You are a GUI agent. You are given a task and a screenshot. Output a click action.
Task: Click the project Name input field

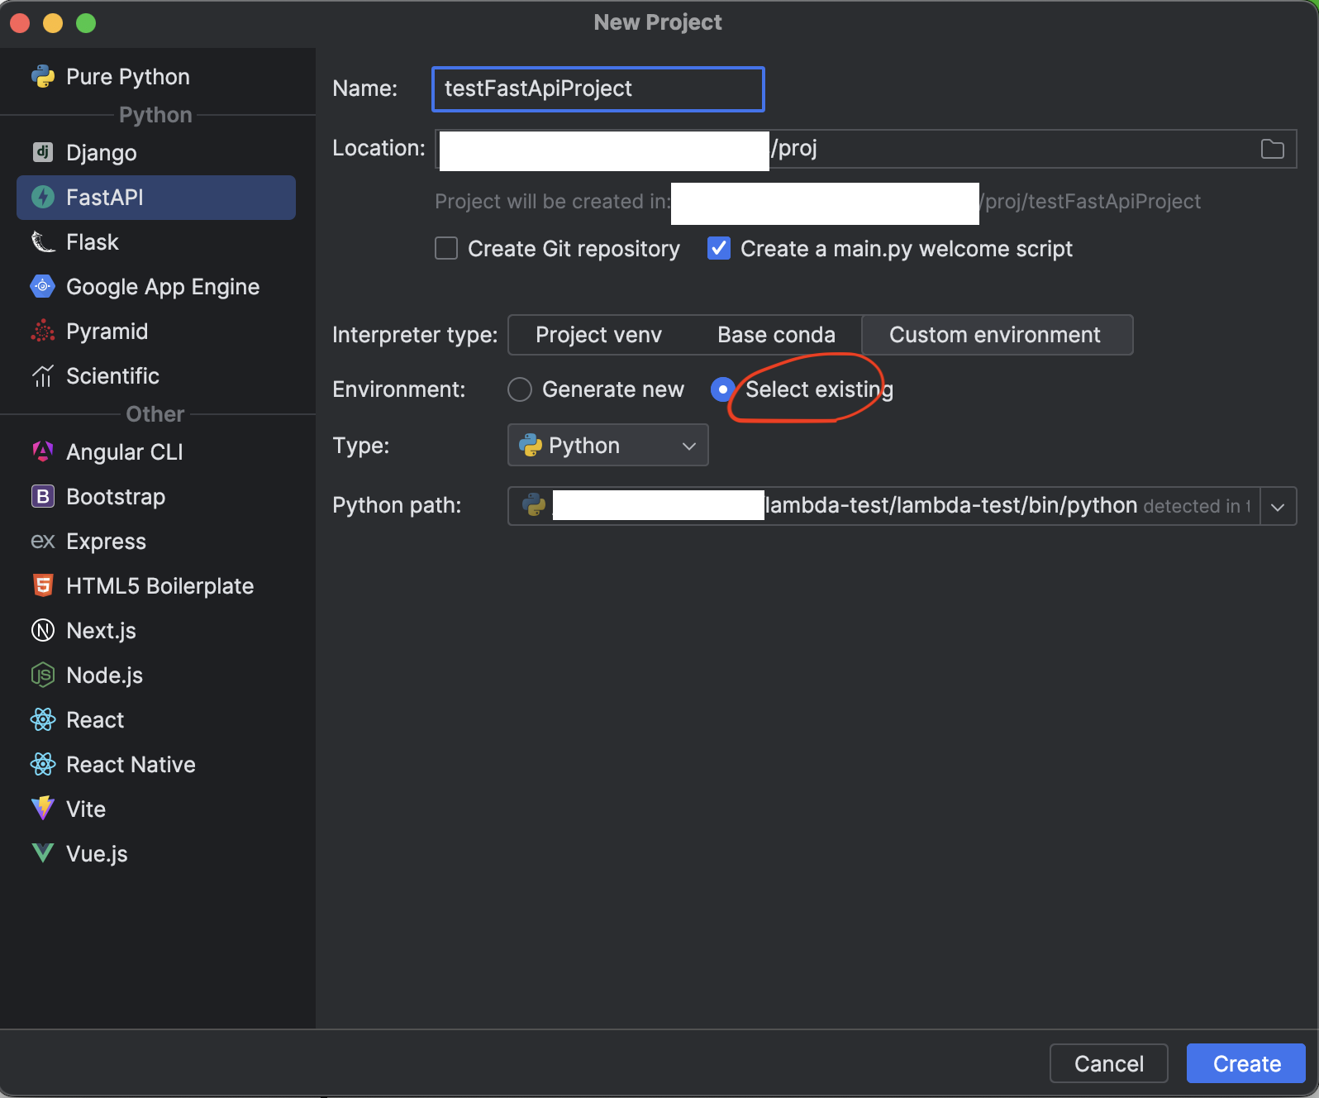tap(598, 88)
